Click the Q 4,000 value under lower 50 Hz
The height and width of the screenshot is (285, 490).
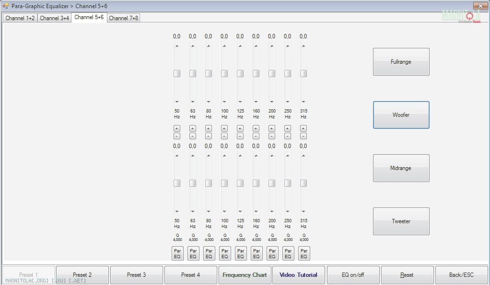177,238
